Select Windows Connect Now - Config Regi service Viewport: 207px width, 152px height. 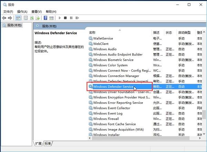(x=122, y=70)
